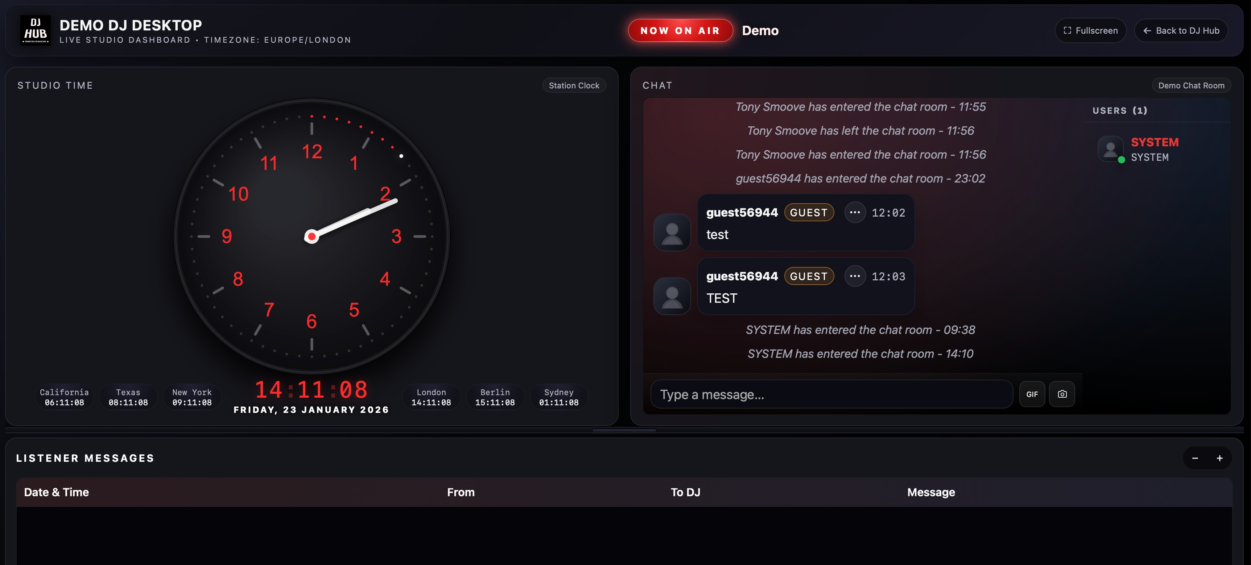Click the NOW ON AIR indicator
Viewport: 1251px width, 565px height.
(x=680, y=30)
